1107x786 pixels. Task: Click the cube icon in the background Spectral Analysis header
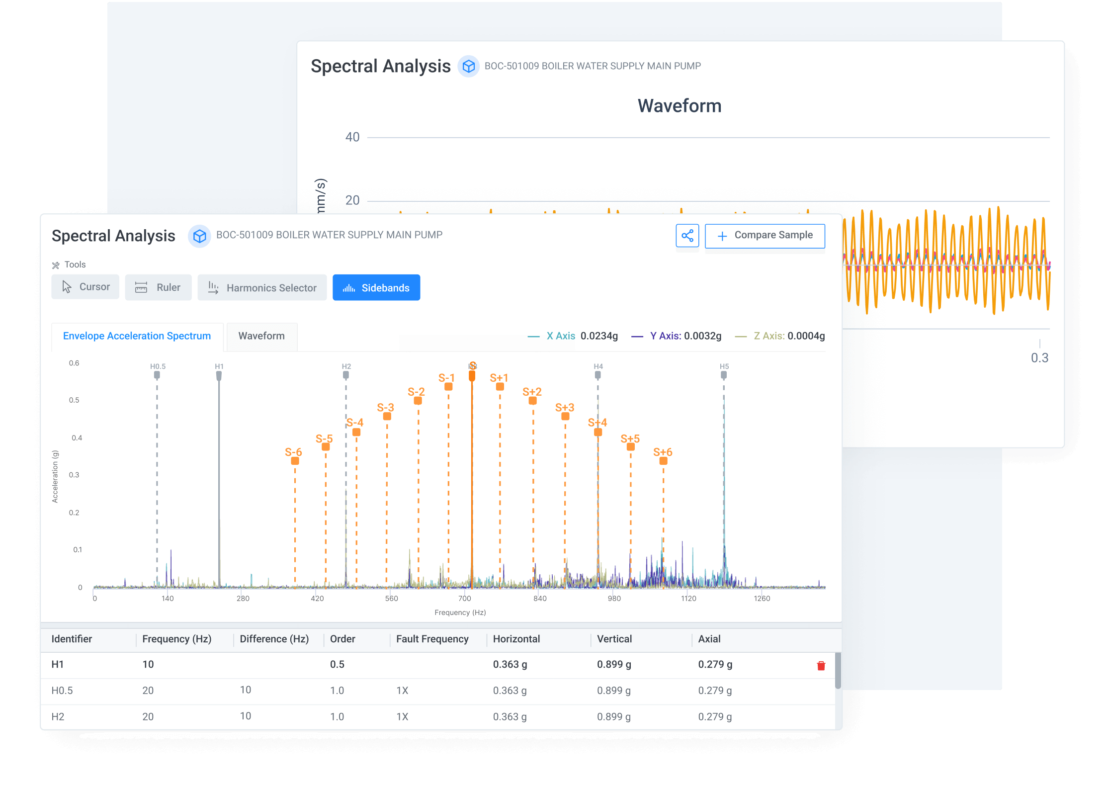(x=468, y=66)
